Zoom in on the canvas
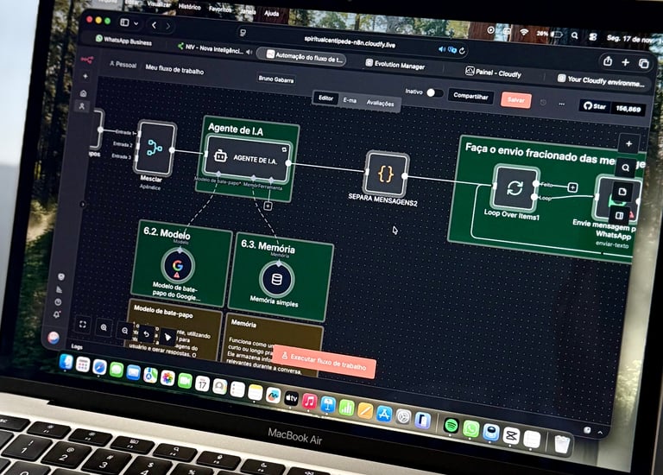 104,327
